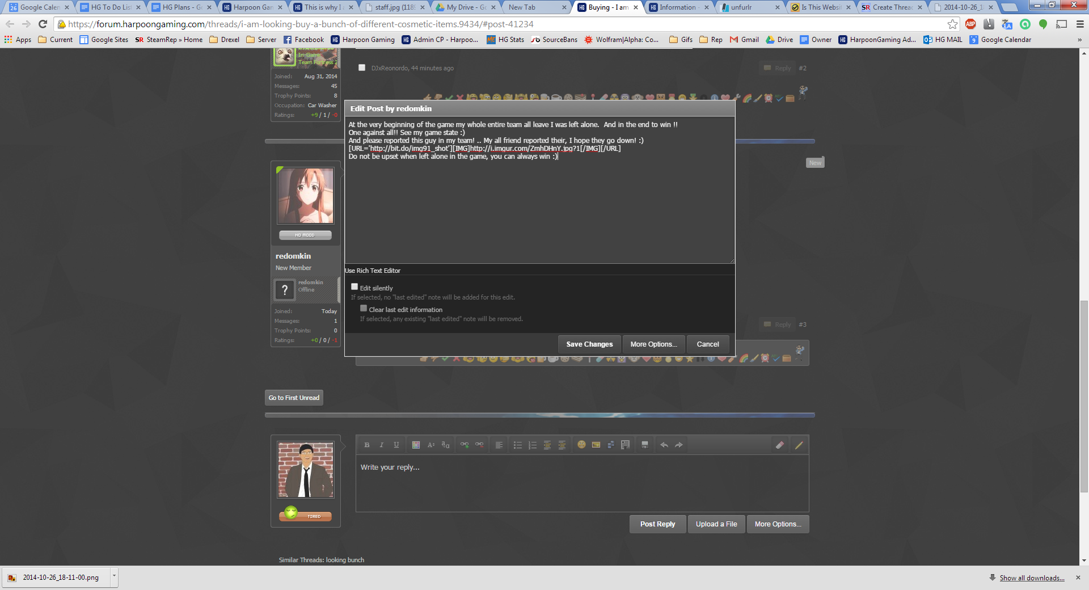Click Go to First Unread
The image size is (1089, 590).
(294, 398)
